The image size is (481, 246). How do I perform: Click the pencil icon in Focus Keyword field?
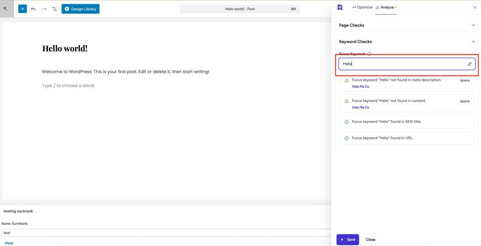coord(469,64)
